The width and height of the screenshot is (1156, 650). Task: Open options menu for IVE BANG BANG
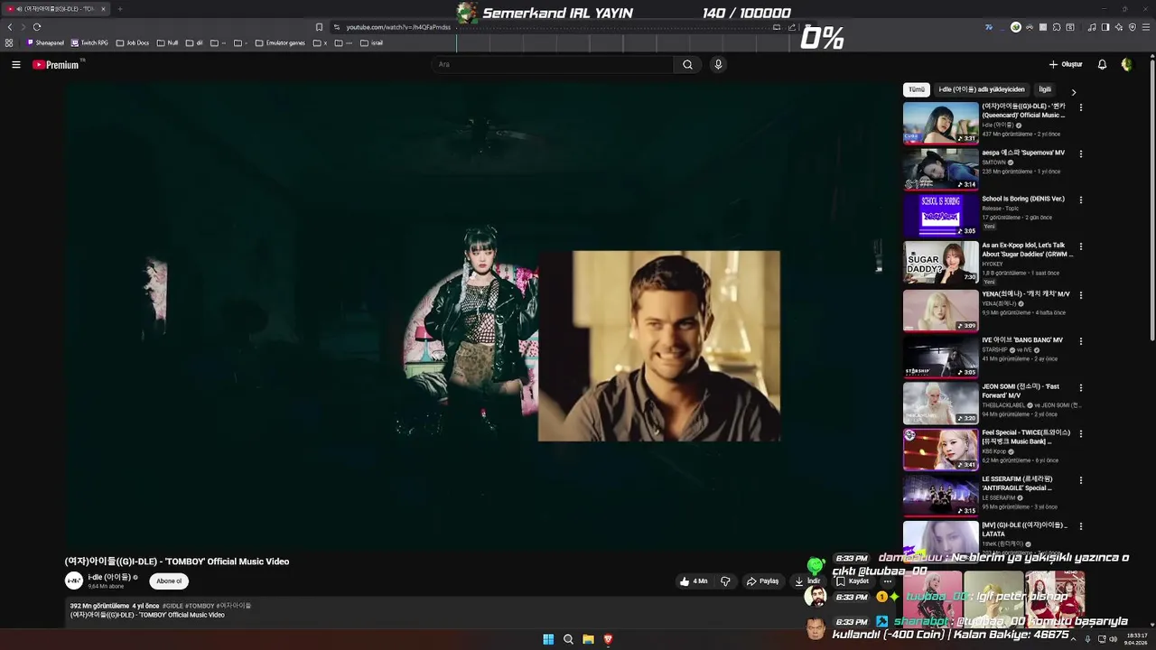pos(1080,341)
